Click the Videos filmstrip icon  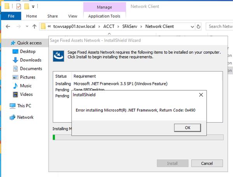click(x=15, y=95)
